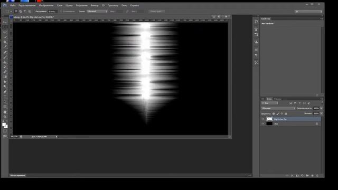The image size is (338, 190).
Task: Toggle visibility of the background layer
Action: [263, 124]
